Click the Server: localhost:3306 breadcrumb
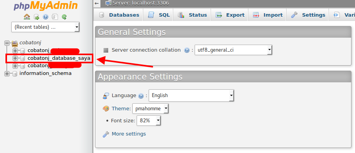The height and width of the screenshot is (153, 355). coord(141,3)
